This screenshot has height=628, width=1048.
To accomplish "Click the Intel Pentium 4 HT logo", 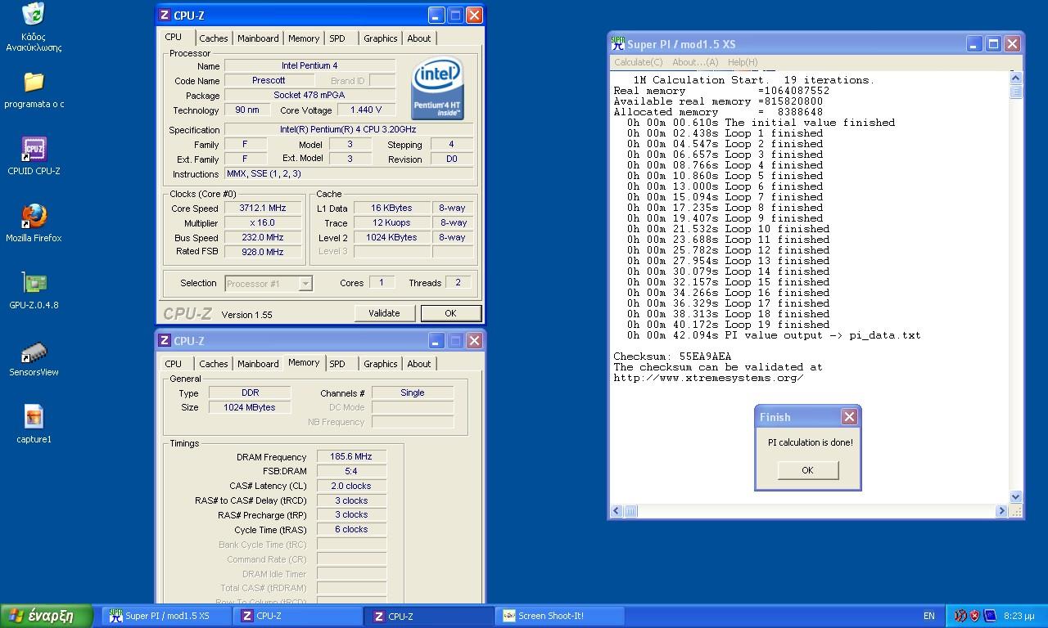I will pos(437,87).
